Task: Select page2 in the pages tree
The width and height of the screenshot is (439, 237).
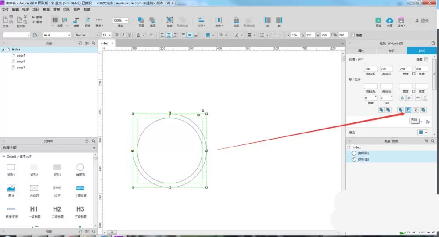Action: tap(21, 61)
